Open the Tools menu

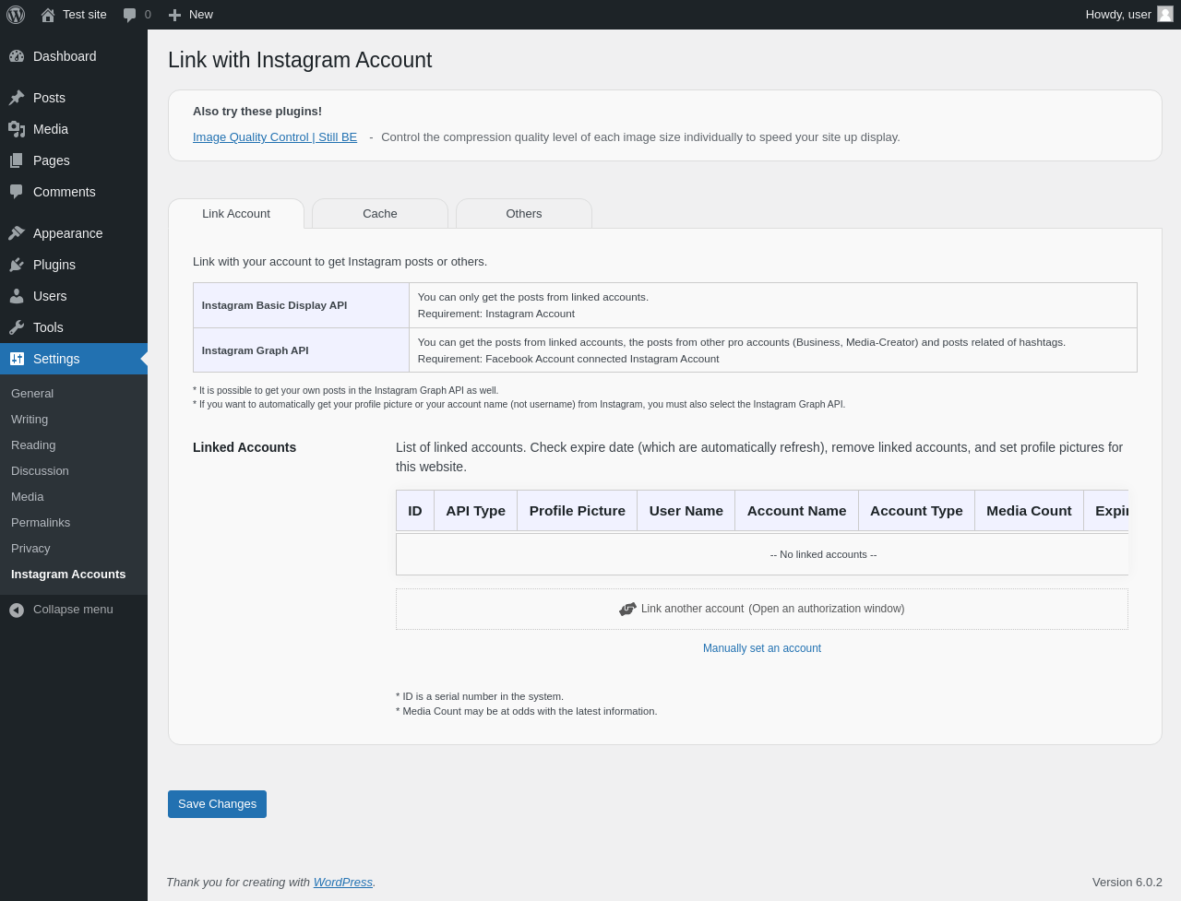click(74, 327)
